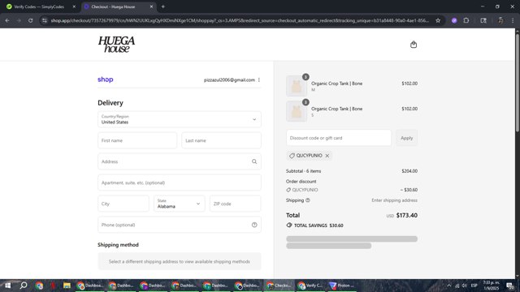Image resolution: width=520 pixels, height=292 pixels.
Task: Click the taskbar clock showing time
Action: [491, 286]
